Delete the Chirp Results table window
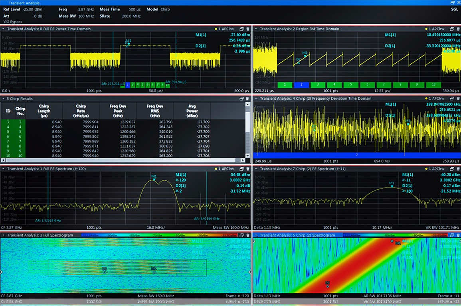 247,99
